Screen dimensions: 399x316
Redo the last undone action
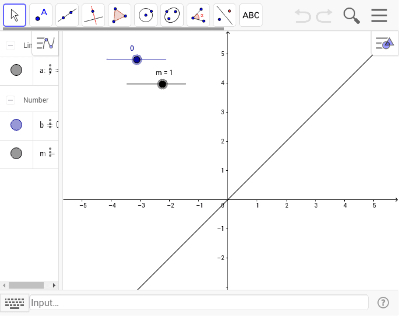tap(324, 16)
